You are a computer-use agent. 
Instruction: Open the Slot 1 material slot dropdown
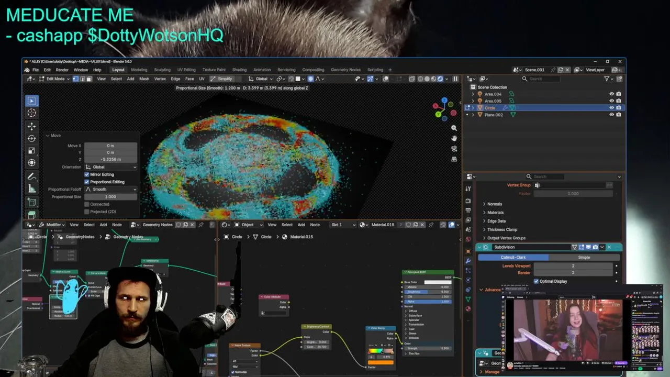pos(343,225)
